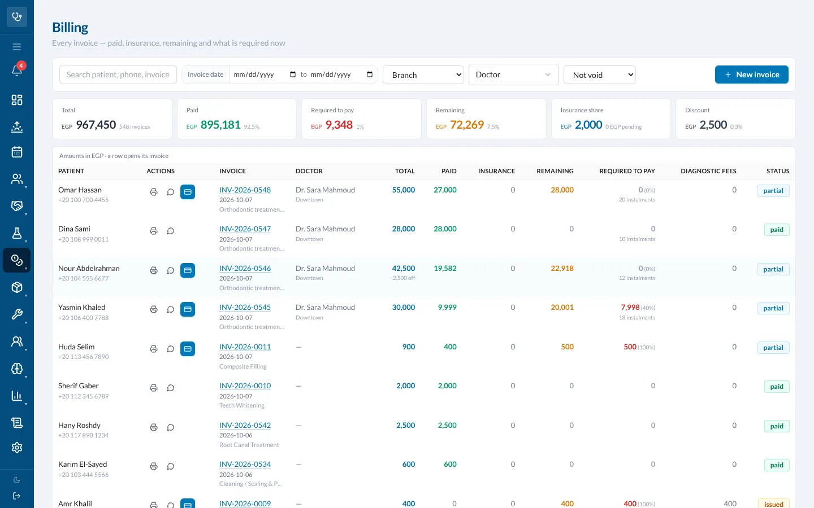Open message icon for Karim El-Sayed
Image resolution: width=814 pixels, height=508 pixels.
click(x=170, y=466)
